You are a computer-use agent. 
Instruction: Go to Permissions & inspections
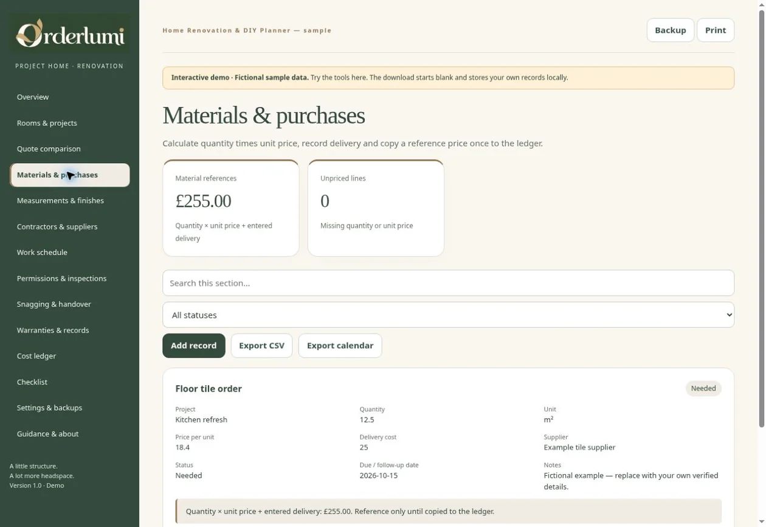click(69, 279)
